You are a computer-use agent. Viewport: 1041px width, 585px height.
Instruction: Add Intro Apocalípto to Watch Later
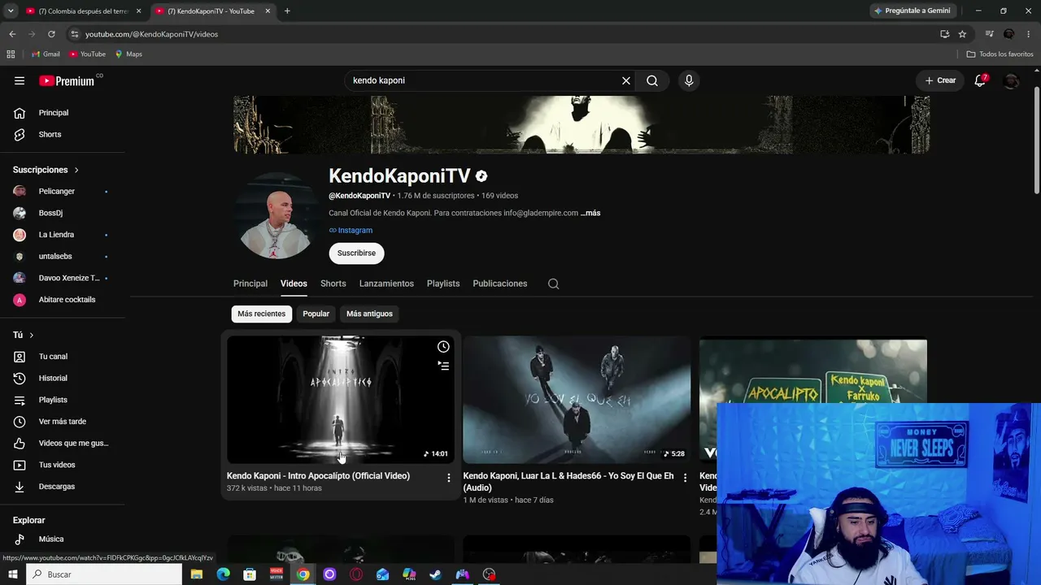pos(443,347)
